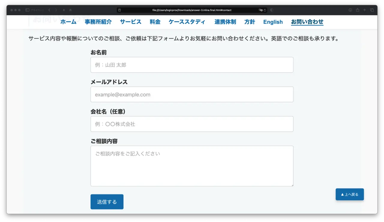Select サービス in the navigation menu
Screen dimensions: 384x222
tap(130, 22)
